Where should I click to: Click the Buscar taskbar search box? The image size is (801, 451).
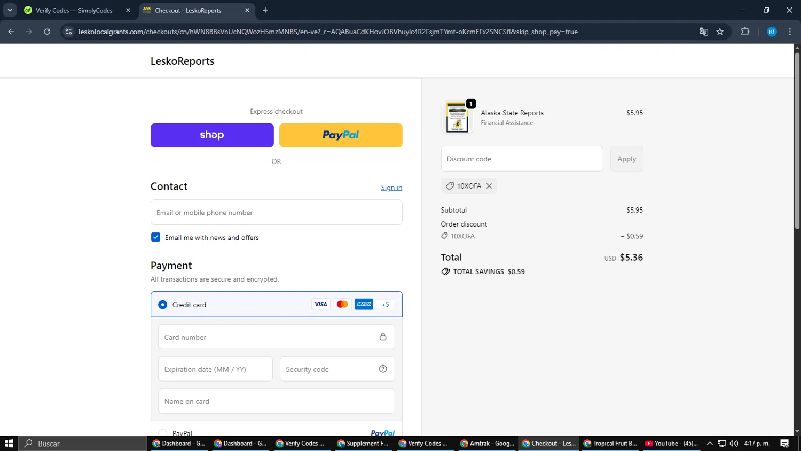tap(83, 444)
